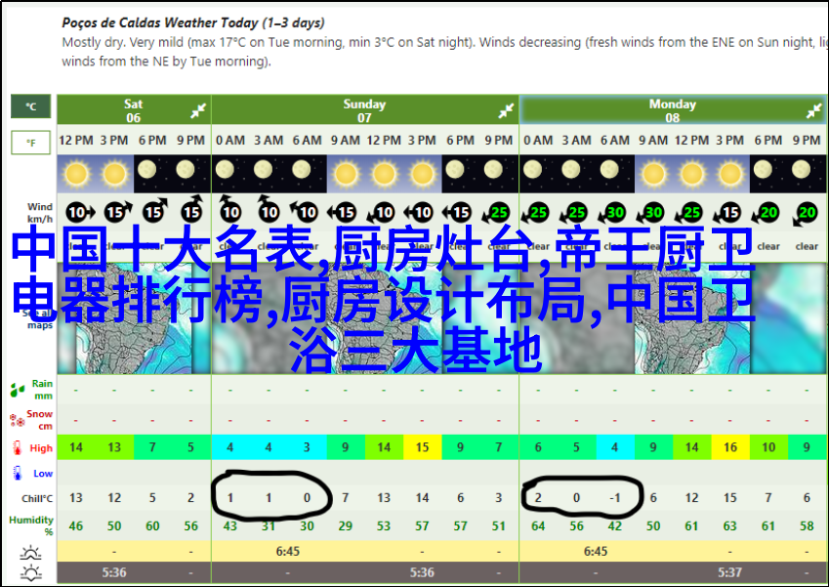Click the wind arrow for Monday 3 PM
Viewport: 829px width, 587px height.
[727, 213]
